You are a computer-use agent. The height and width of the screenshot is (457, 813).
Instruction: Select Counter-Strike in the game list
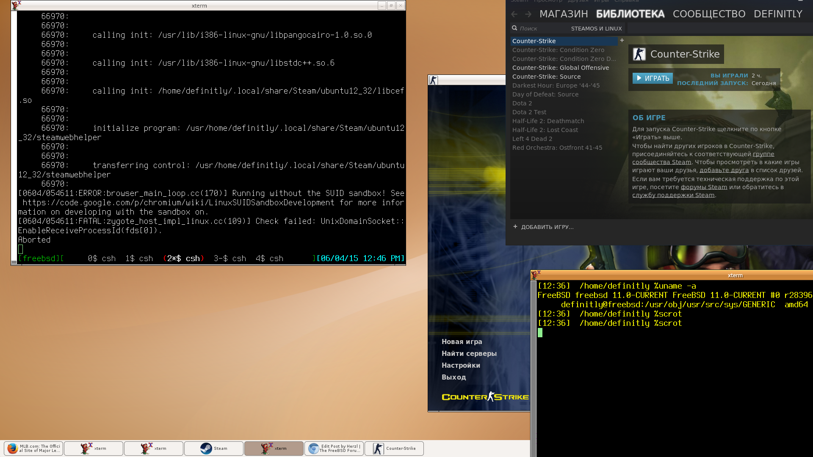point(564,41)
